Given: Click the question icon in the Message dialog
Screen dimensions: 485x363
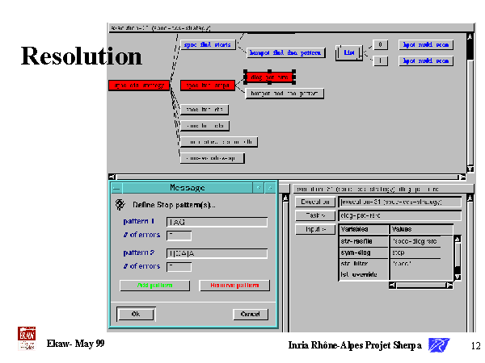Looking at the screenshot, I should point(120,204).
